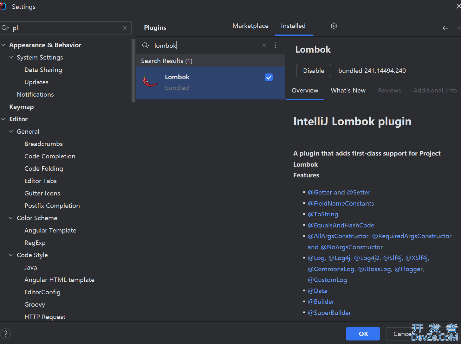Switch to the Marketplace tab
Image resolution: width=461 pixels, height=344 pixels.
[x=250, y=26]
